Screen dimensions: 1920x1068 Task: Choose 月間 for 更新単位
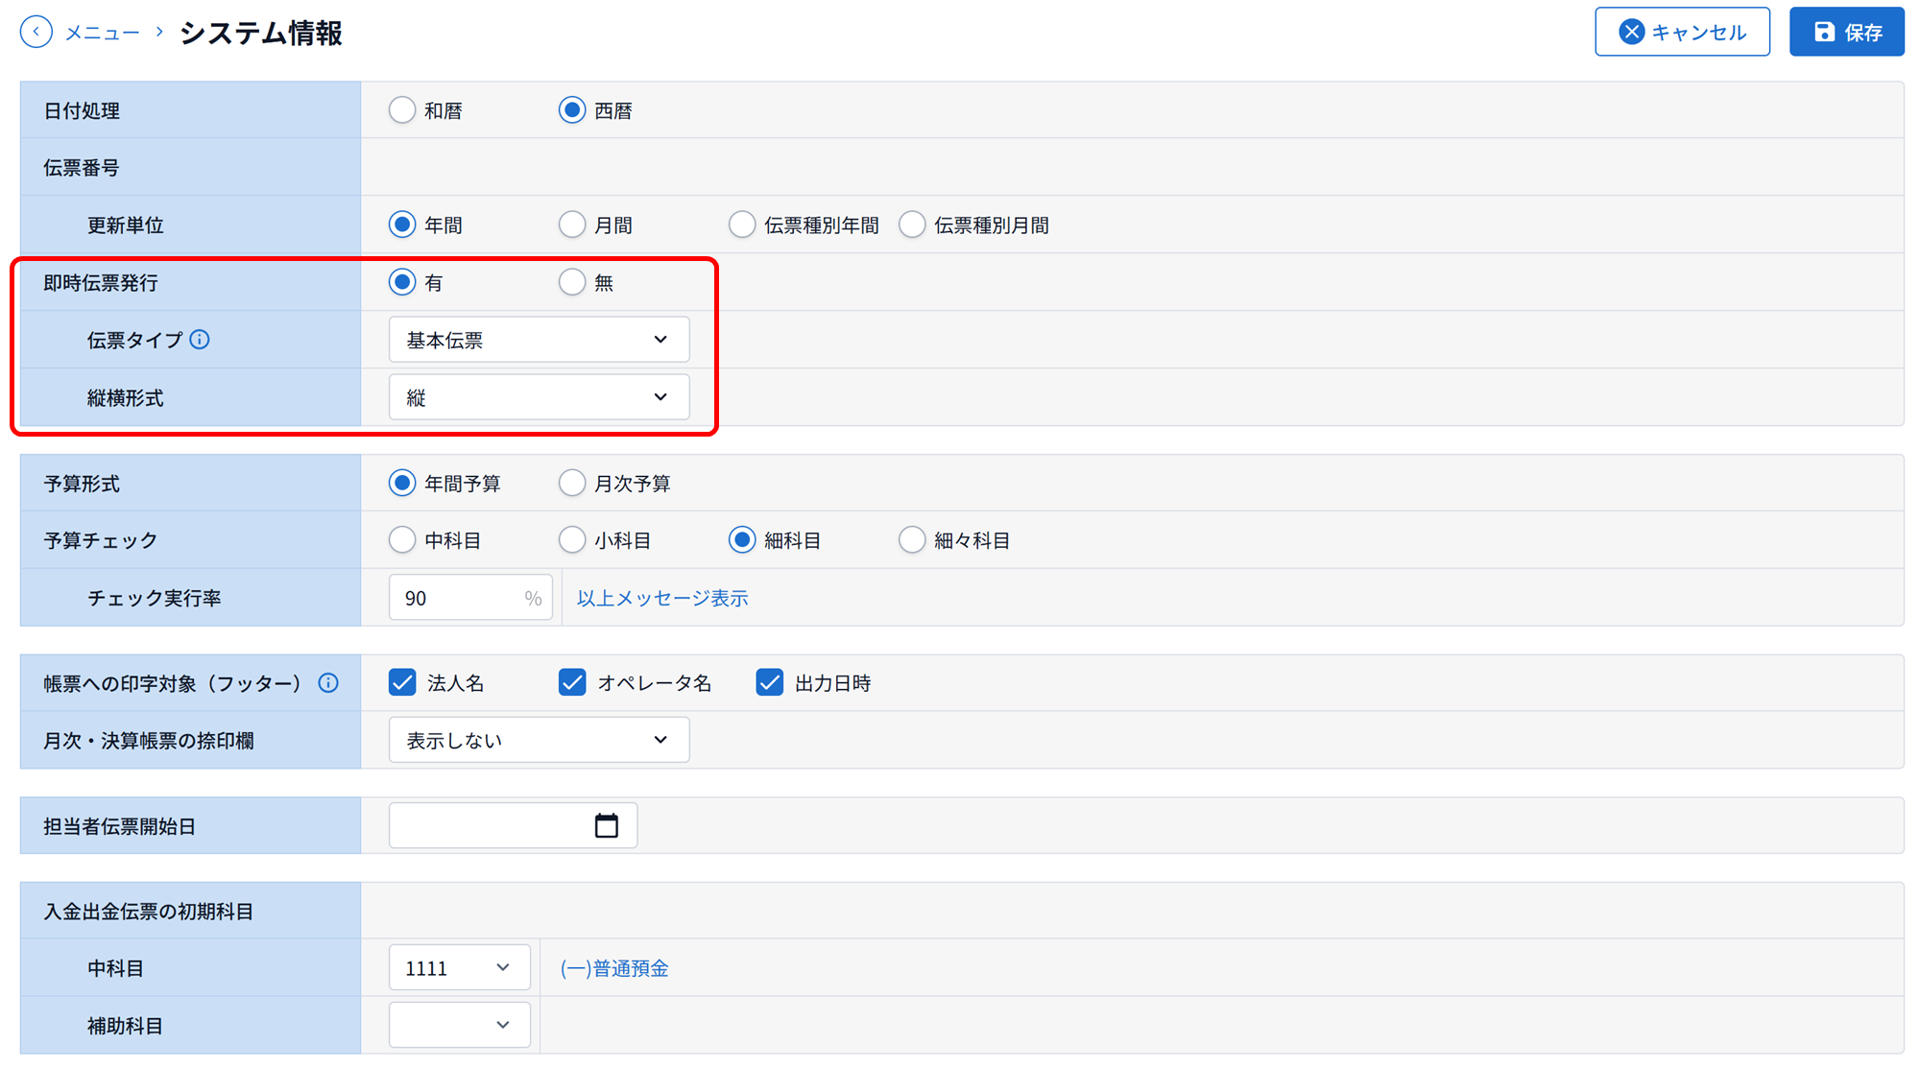(572, 225)
